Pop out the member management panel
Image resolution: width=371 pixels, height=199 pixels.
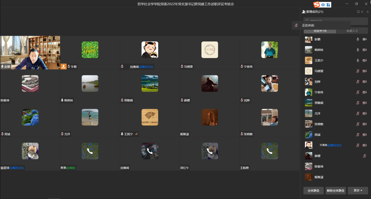[358, 12]
